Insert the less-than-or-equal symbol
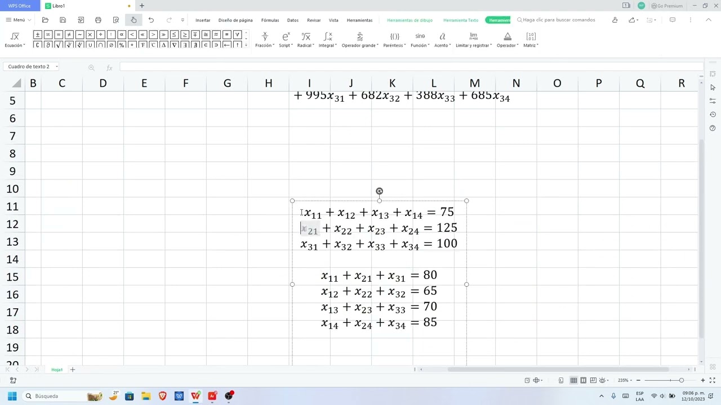Viewport: 721px width, 405px height. 174,34
